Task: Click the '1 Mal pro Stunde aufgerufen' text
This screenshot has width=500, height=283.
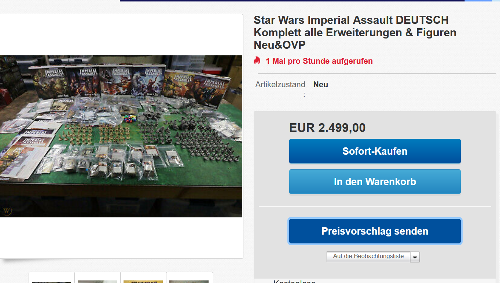Action: 319,61
